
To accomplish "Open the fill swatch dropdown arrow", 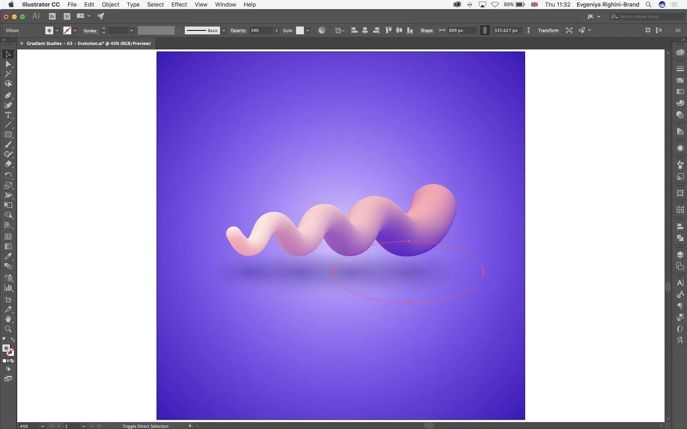I will tap(57, 30).
